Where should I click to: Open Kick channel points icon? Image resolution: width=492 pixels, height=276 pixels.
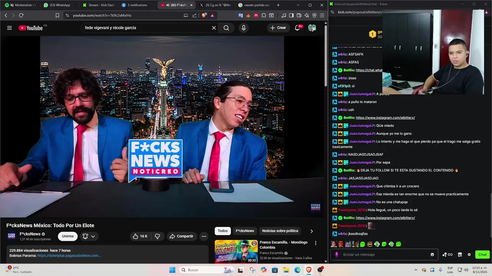point(447,255)
